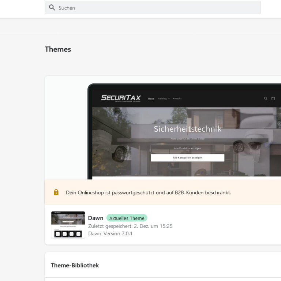
Task: Click the search icon in the store preview header
Action: (266, 98)
